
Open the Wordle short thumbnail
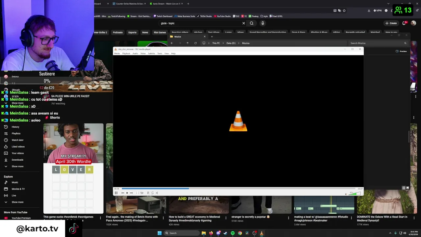point(73,169)
